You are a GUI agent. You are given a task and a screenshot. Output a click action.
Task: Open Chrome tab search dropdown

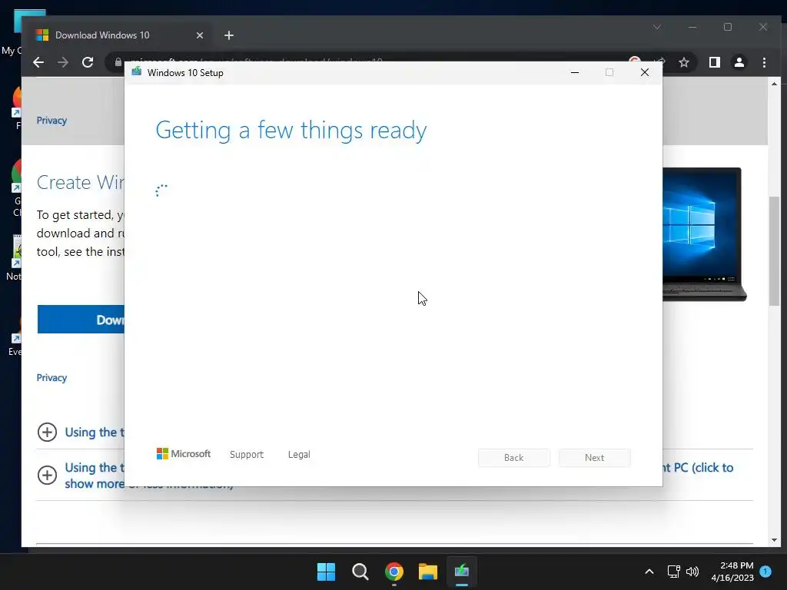click(x=657, y=27)
